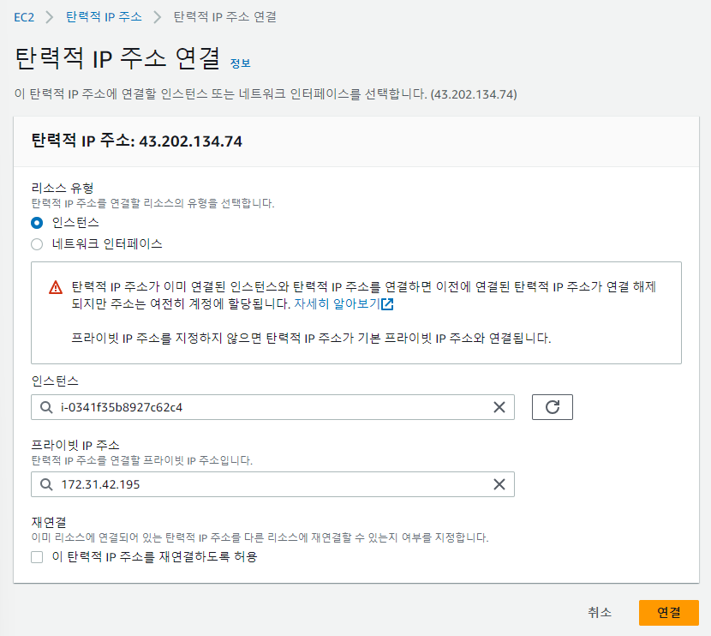Clear the instance ID field with X
This screenshot has width=711, height=636.
499,407
